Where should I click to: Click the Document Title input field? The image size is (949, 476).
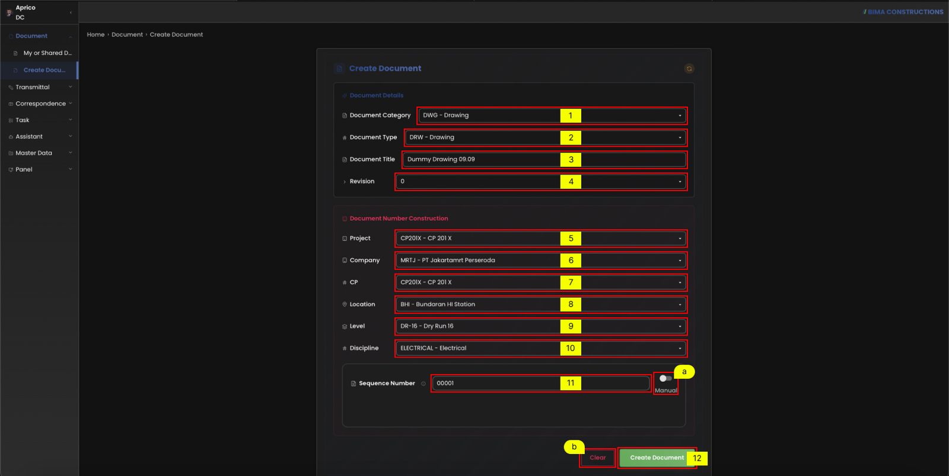point(544,159)
